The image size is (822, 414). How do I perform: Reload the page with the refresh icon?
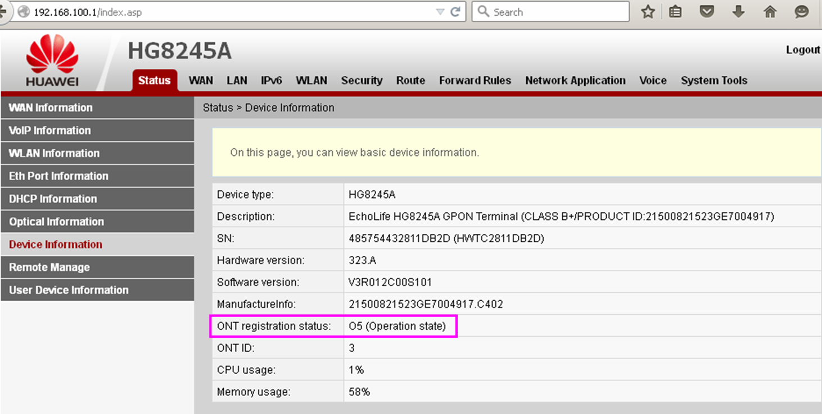[455, 12]
